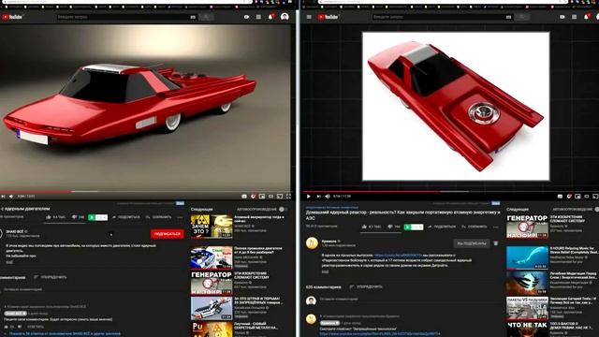Image resolution: width=599 pixels, height=337 pixels.
Task: Click Вы подписаны subscribed button
Action: tap(472, 243)
